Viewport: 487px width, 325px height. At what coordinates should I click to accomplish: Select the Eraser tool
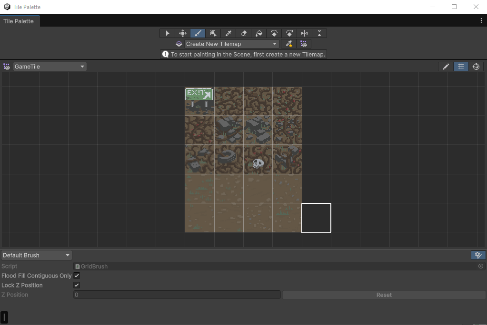click(x=243, y=33)
